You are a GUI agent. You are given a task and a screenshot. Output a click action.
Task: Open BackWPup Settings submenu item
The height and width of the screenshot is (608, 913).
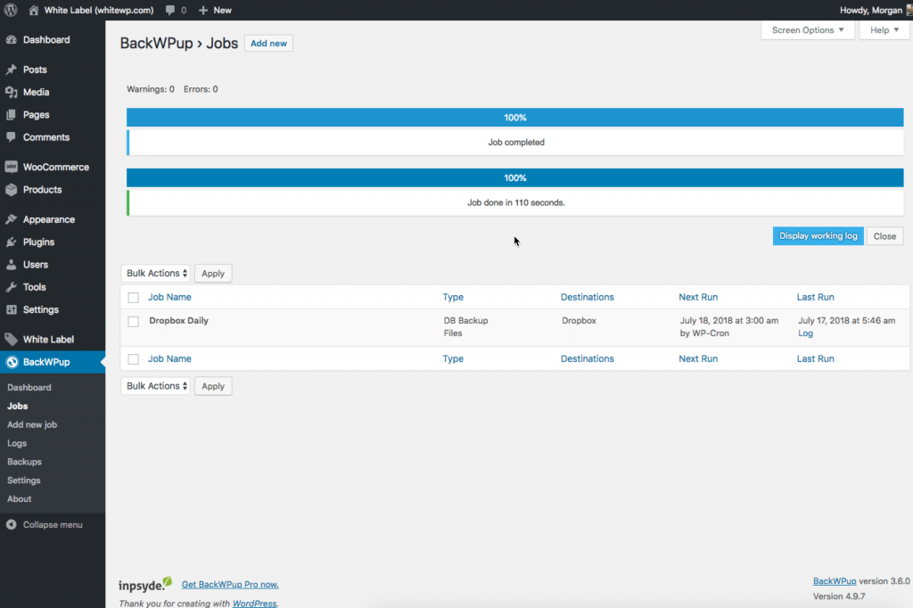[24, 481]
